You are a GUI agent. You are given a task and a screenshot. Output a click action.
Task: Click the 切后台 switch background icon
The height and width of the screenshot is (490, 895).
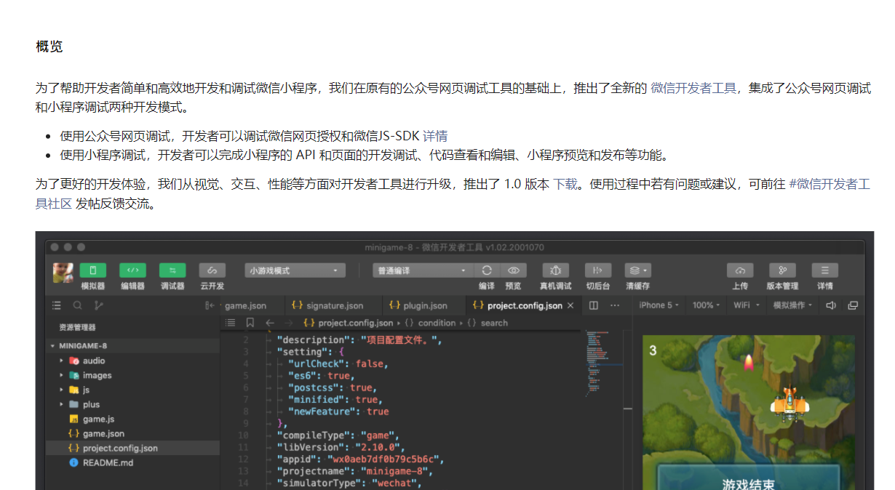(x=598, y=270)
